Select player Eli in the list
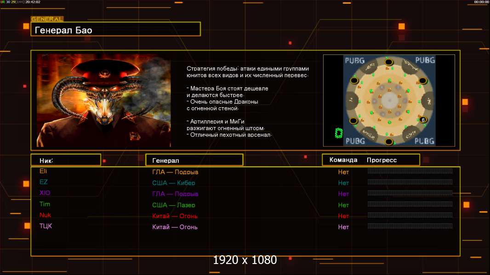Viewport: 490px width, 275px height. point(43,171)
